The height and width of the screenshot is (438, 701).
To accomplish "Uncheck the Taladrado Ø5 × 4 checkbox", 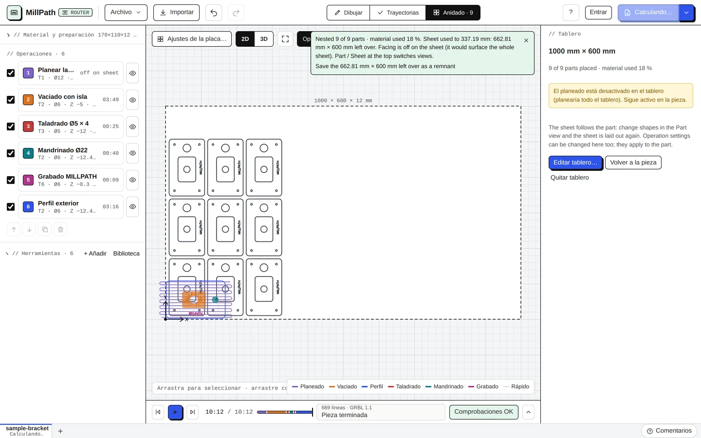I will (11, 127).
